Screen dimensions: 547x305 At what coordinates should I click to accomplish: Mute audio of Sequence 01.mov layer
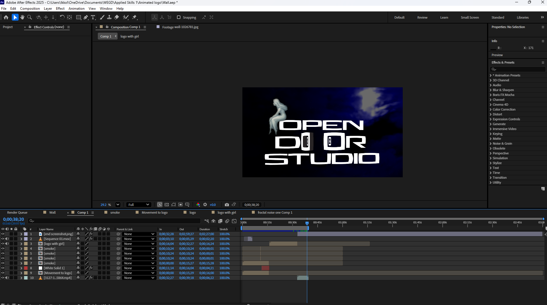(7, 239)
